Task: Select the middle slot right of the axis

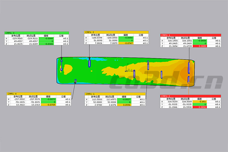Action: pos(161,74)
